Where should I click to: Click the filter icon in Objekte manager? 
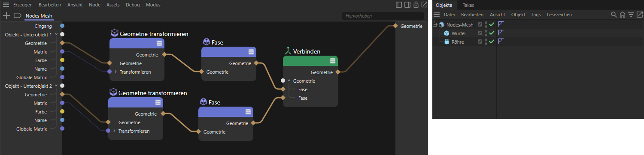click(631, 15)
